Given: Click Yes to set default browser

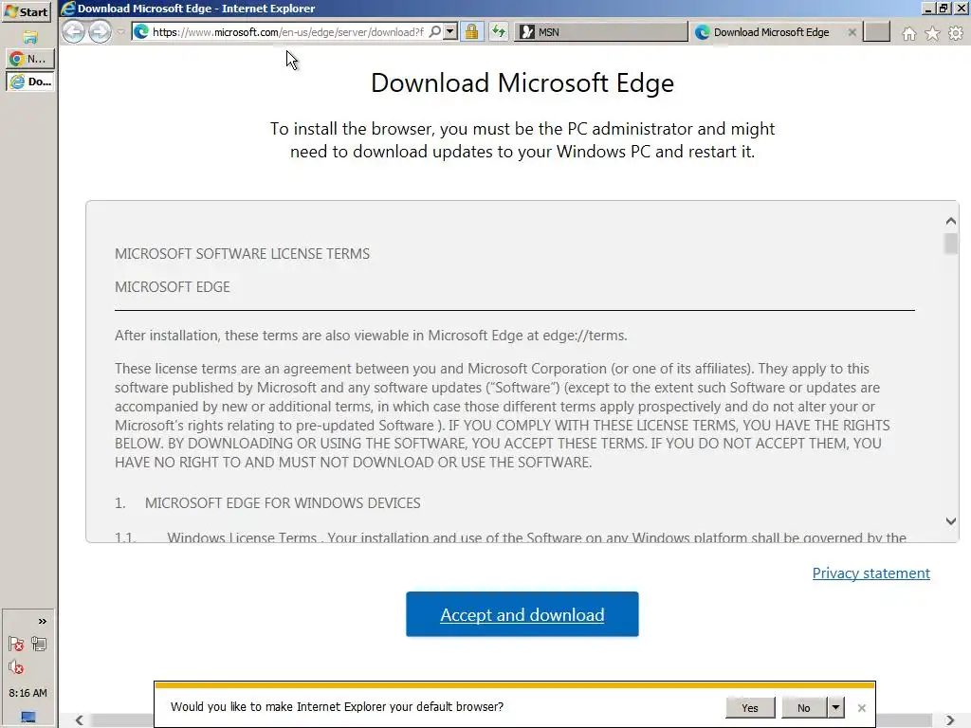Looking at the screenshot, I should [x=750, y=707].
